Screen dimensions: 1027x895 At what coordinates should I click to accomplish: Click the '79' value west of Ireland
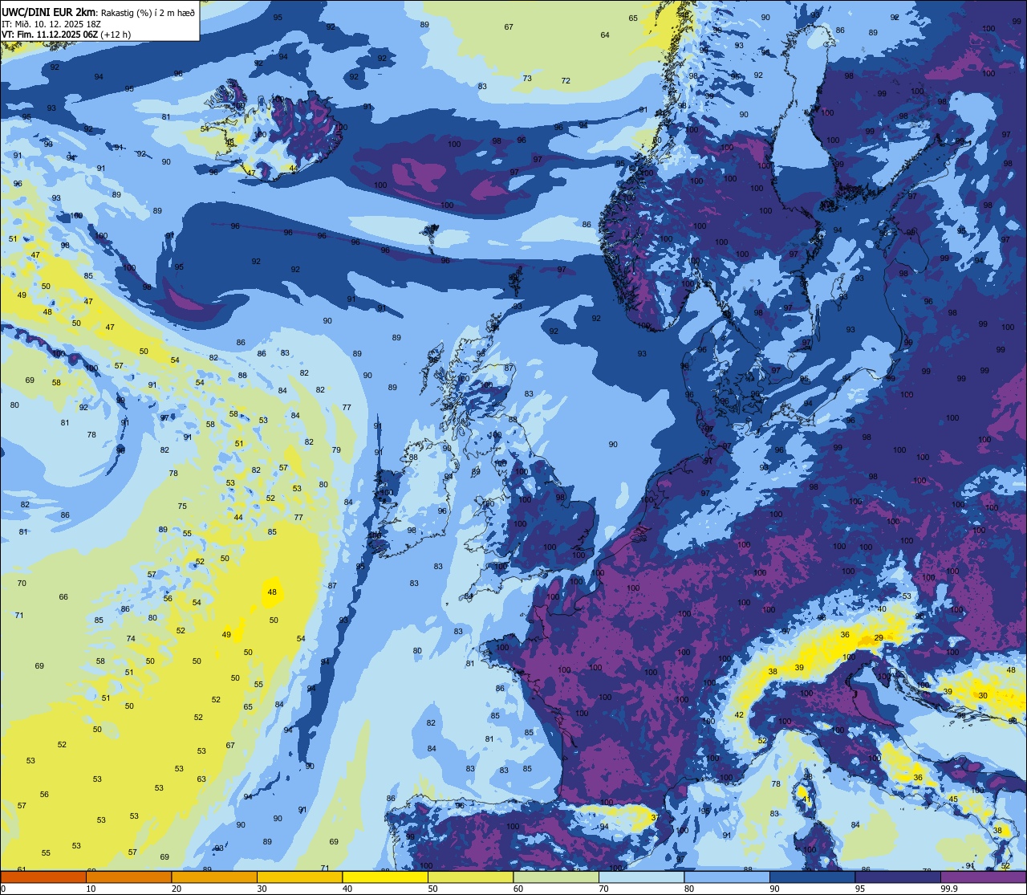tap(336, 450)
